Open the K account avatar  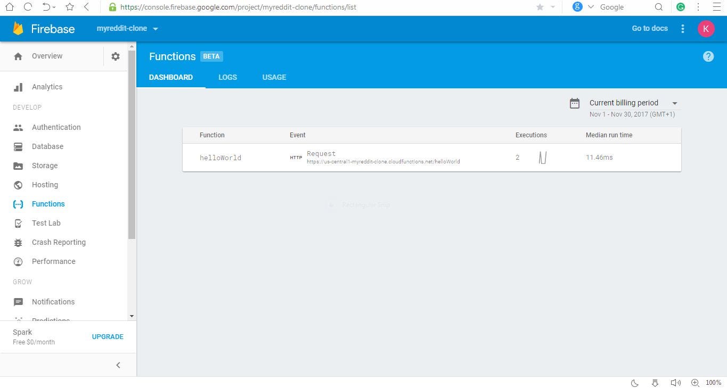[706, 29]
